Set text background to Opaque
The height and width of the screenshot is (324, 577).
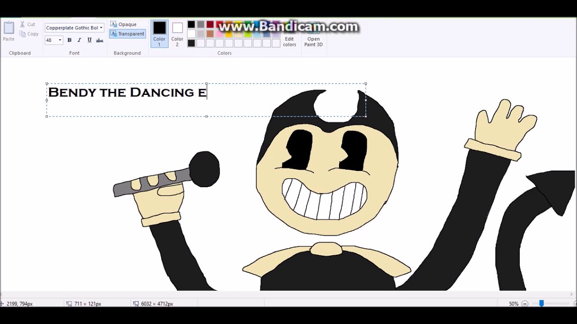pyautogui.click(x=124, y=24)
